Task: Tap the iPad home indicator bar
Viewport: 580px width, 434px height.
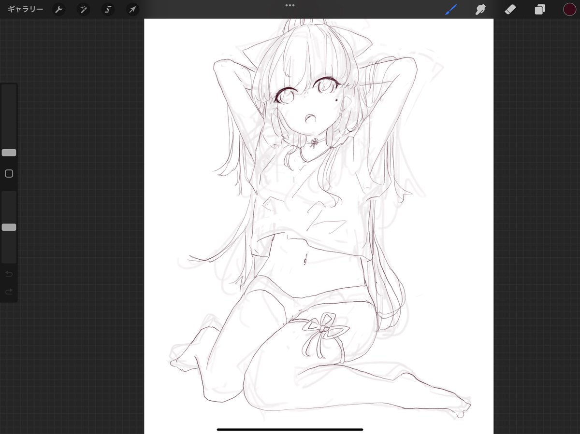Action: pyautogui.click(x=290, y=429)
